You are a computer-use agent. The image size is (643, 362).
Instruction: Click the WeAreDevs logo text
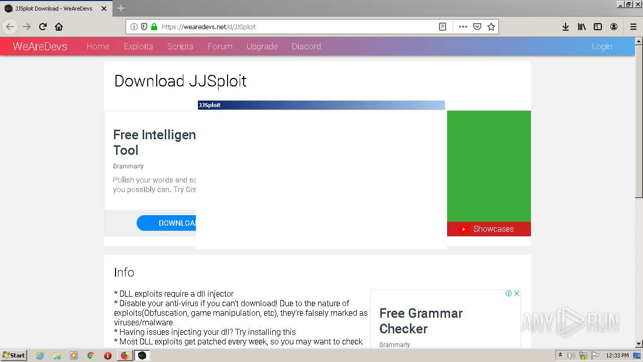(x=40, y=46)
